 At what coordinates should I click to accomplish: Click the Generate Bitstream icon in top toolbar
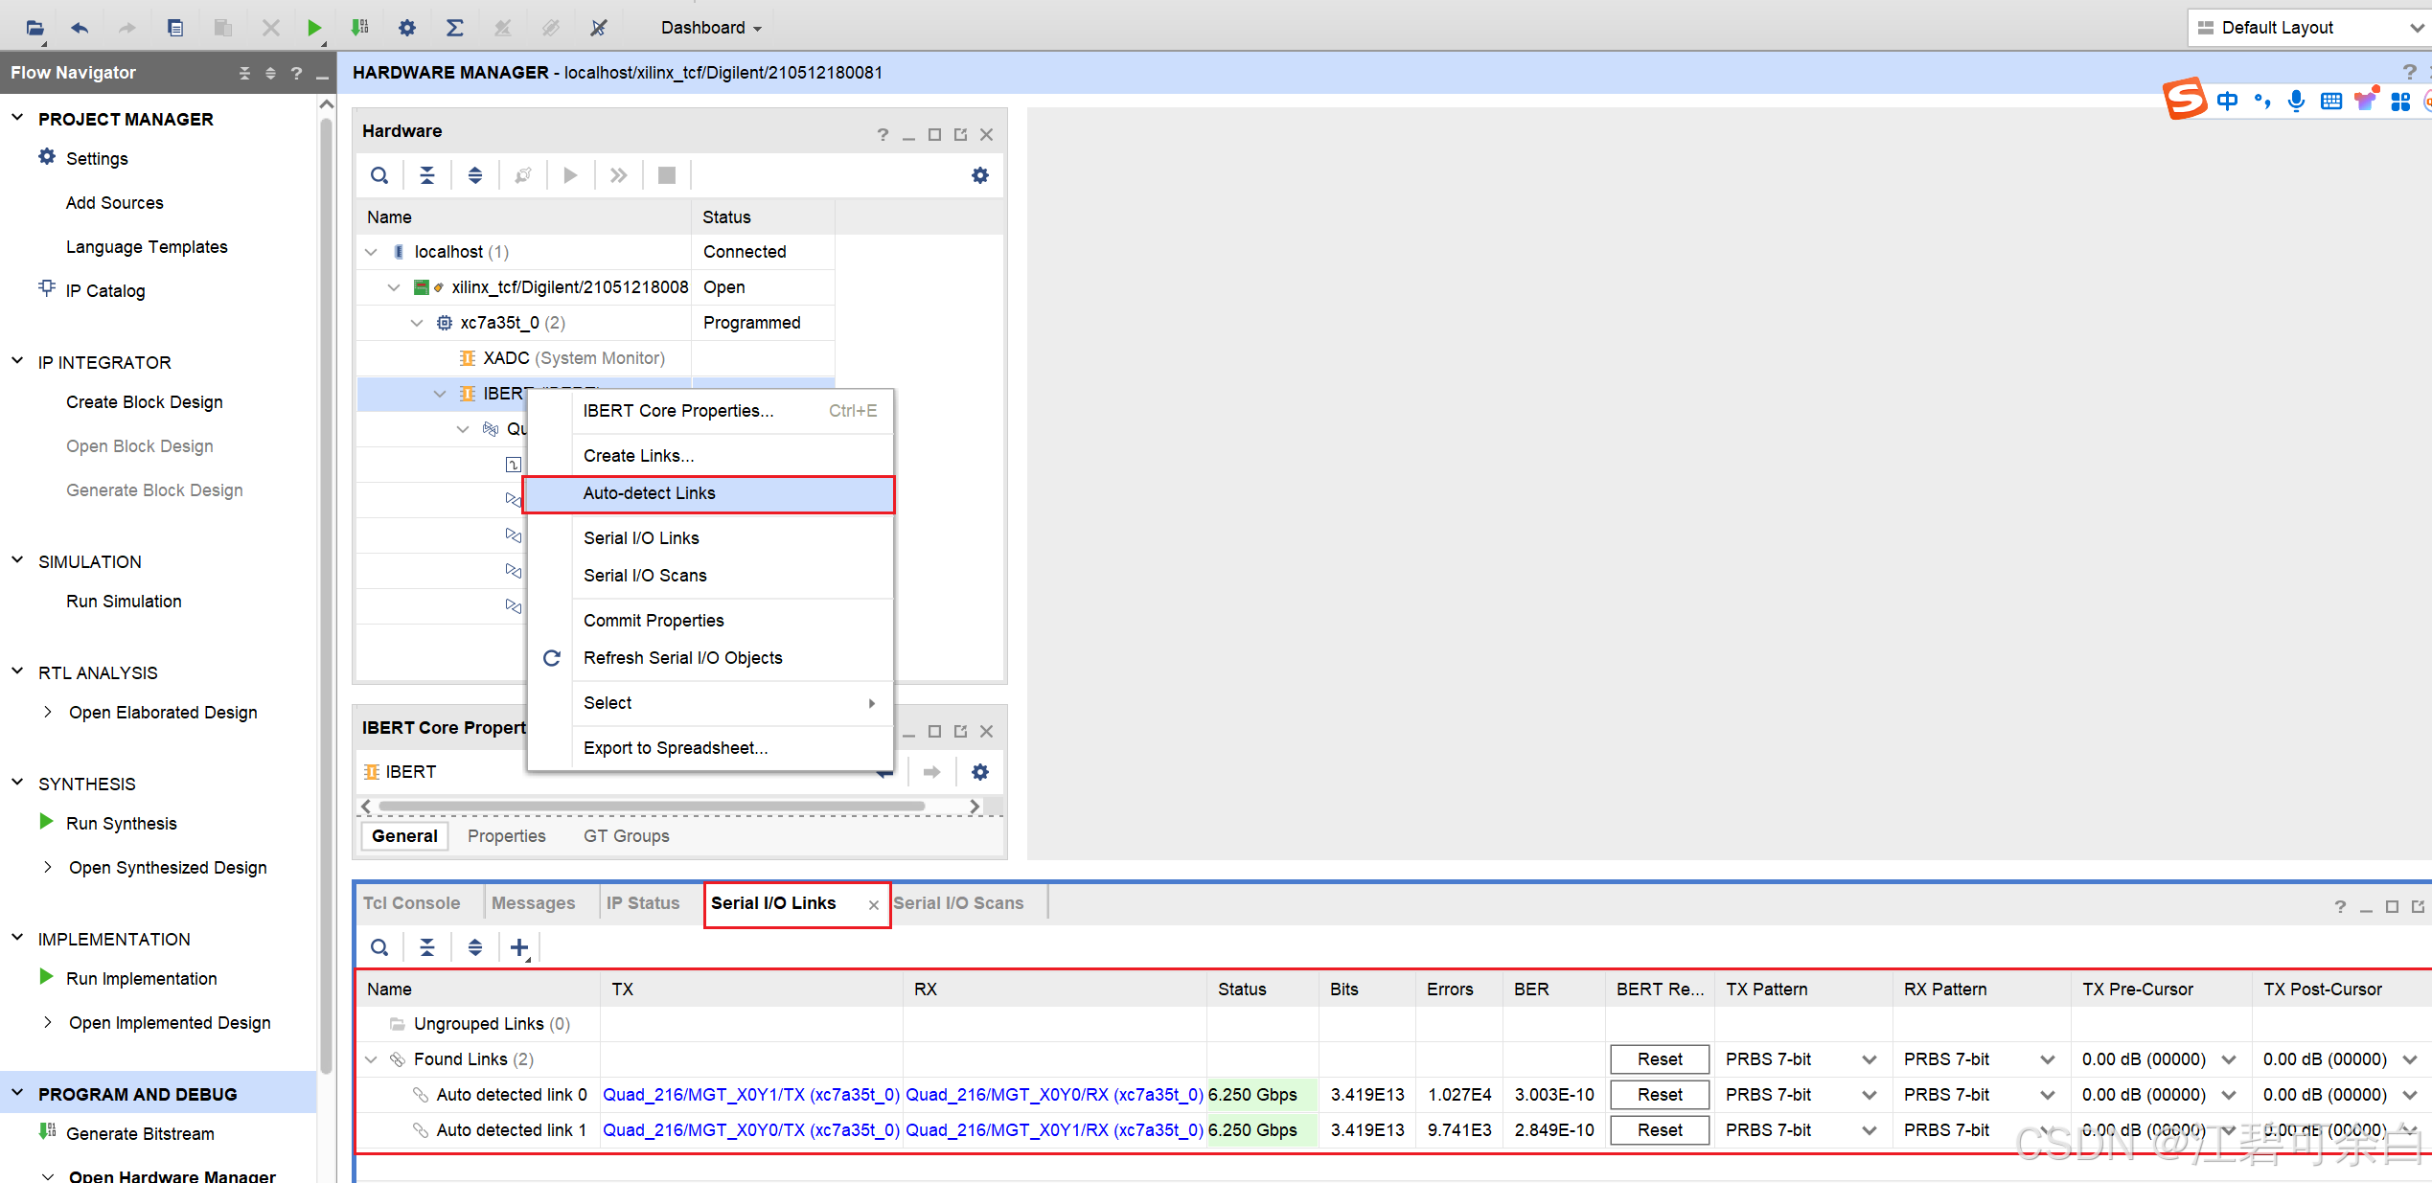tap(360, 28)
